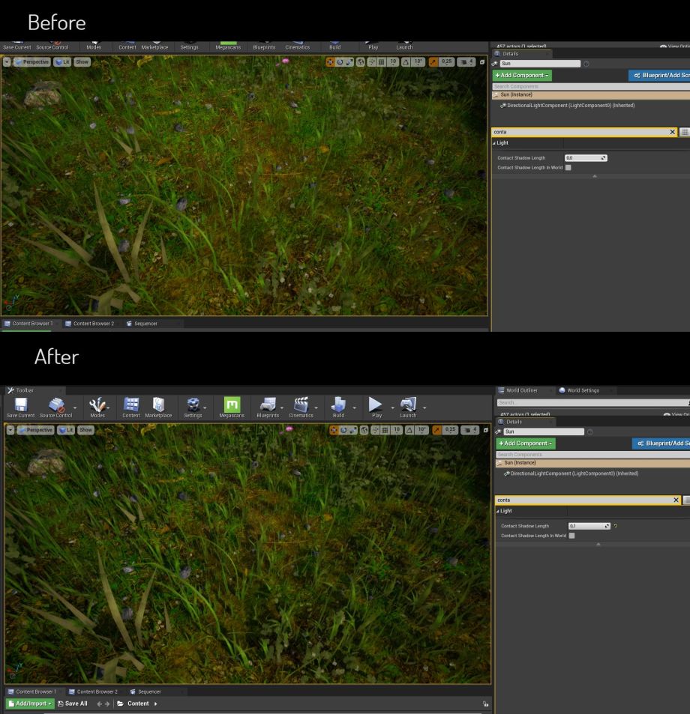Click the Blueprints icon in the After toolbar
Image resolution: width=690 pixels, height=714 pixels.
coord(268,404)
